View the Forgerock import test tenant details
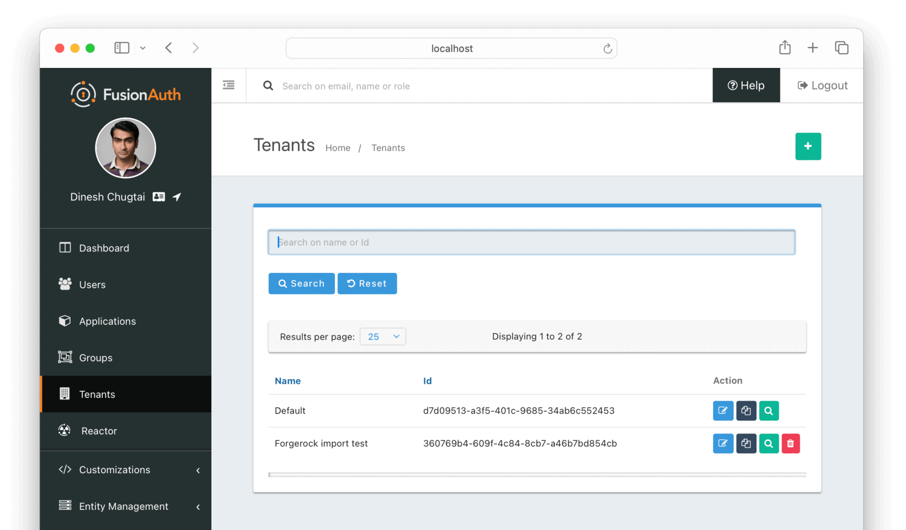 pyautogui.click(x=769, y=444)
